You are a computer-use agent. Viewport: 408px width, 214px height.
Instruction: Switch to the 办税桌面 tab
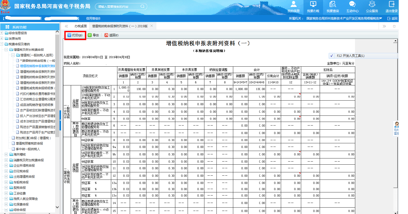pyautogui.click(x=81, y=26)
